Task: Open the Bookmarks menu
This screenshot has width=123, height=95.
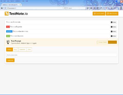Action: [18, 1]
